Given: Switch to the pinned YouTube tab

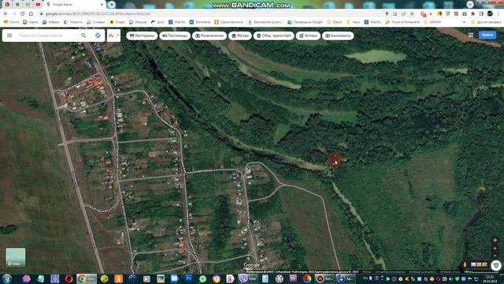Looking at the screenshot, I should (38, 5).
